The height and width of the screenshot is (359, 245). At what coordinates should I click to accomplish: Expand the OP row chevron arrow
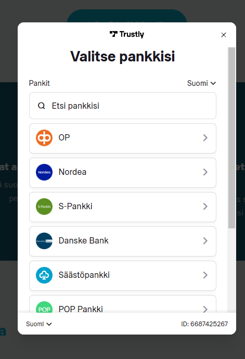[205, 138]
